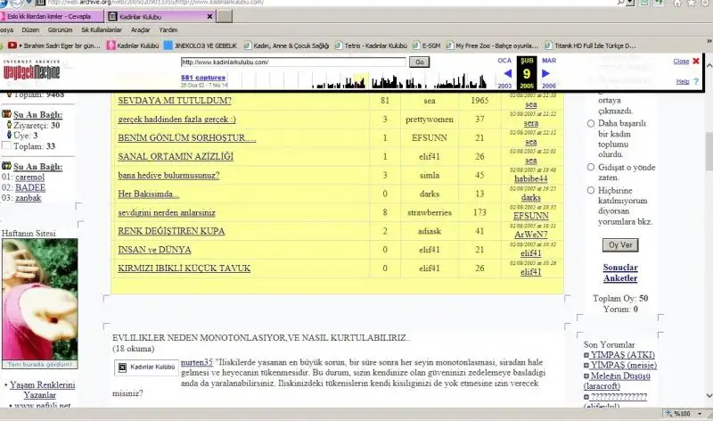Open the 'SEVDAYA MI TUTULDUM?' topic
Screen dimensions: 713x421
[x=175, y=101]
